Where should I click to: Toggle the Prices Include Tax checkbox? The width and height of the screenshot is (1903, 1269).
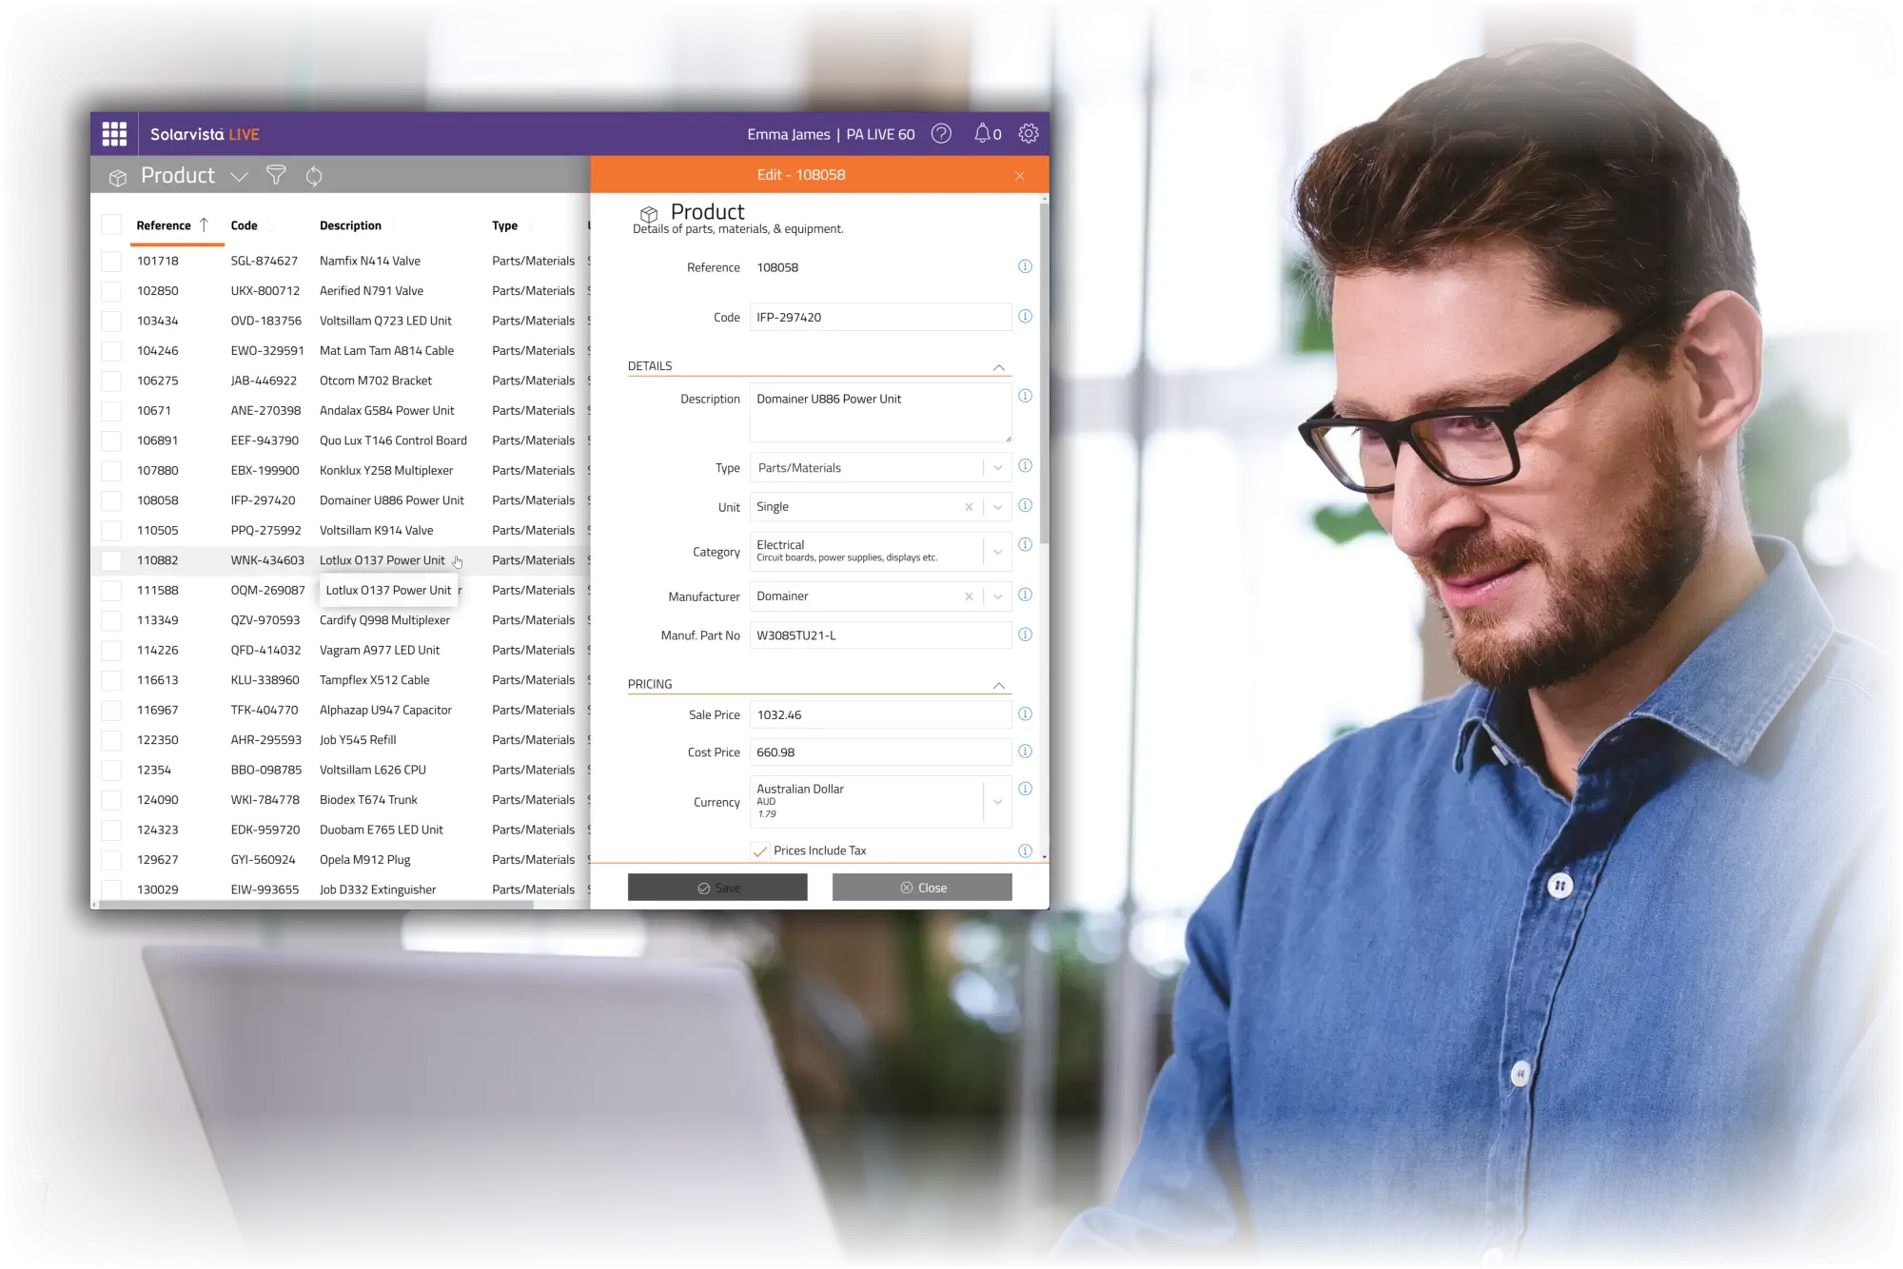pyautogui.click(x=759, y=849)
